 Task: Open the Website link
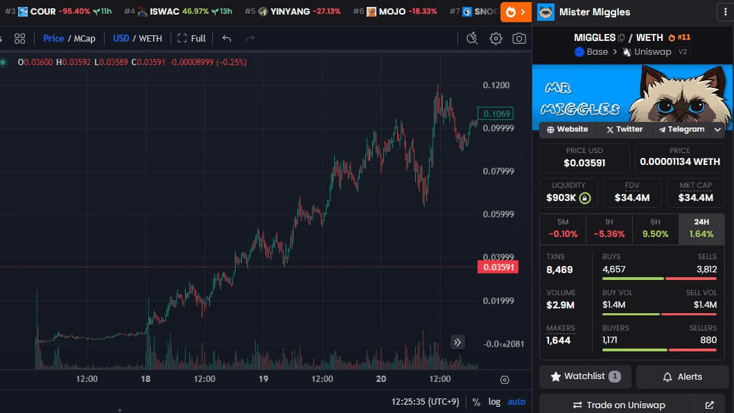pos(568,130)
